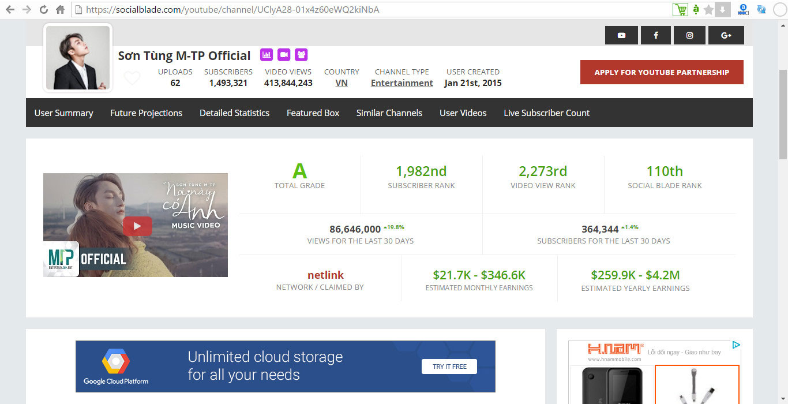Reload the page with the refresh icon
The image size is (788, 404).
pyautogui.click(x=43, y=10)
